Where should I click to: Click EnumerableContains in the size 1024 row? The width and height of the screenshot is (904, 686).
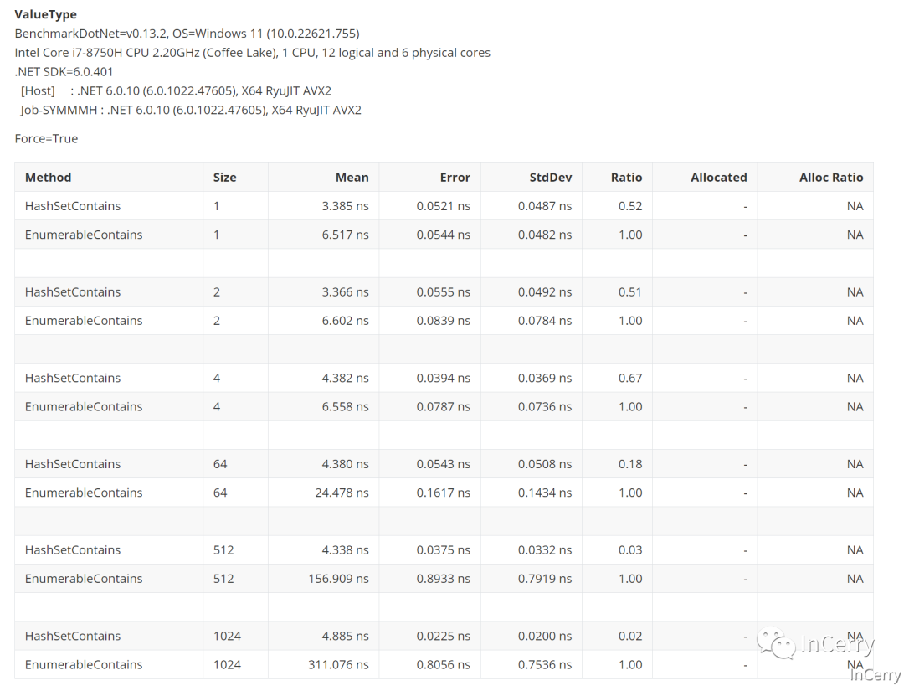pyautogui.click(x=84, y=665)
